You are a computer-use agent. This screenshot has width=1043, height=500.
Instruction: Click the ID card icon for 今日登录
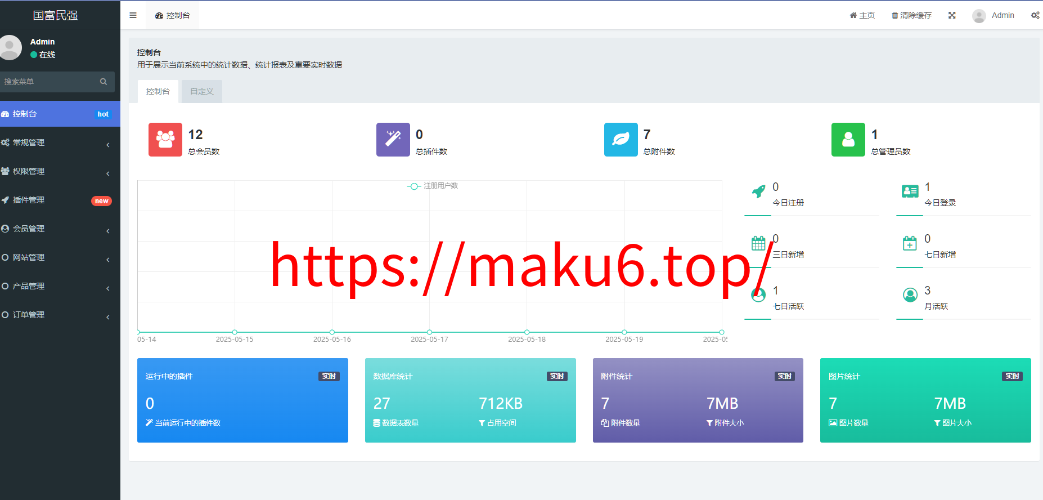tap(910, 191)
